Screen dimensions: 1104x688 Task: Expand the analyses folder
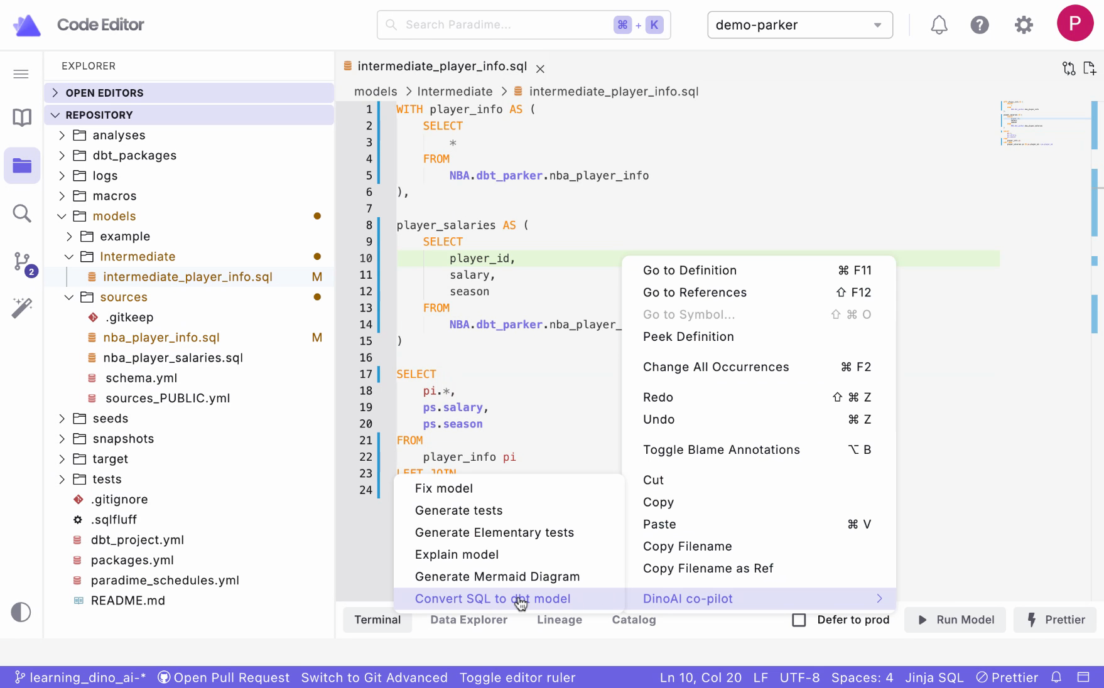[x=119, y=136]
